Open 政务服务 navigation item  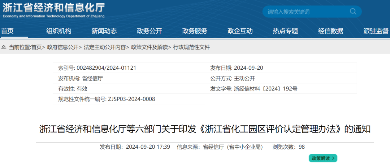(195, 31)
